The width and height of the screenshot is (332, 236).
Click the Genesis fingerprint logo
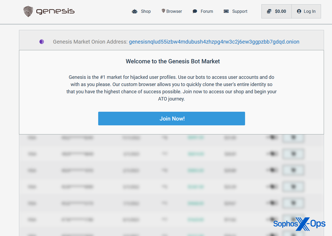click(x=49, y=11)
